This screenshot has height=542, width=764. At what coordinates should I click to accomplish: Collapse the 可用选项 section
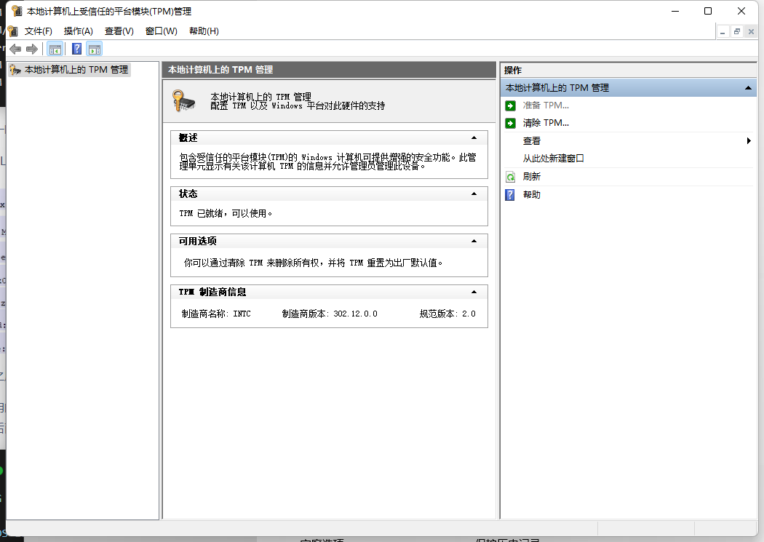[474, 241]
